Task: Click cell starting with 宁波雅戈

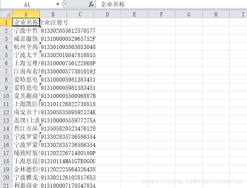Action: [x=26, y=177]
